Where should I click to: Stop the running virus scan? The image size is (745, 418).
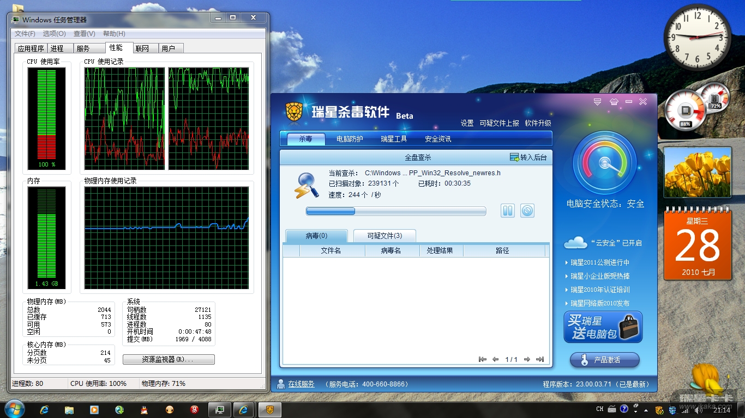pos(527,211)
